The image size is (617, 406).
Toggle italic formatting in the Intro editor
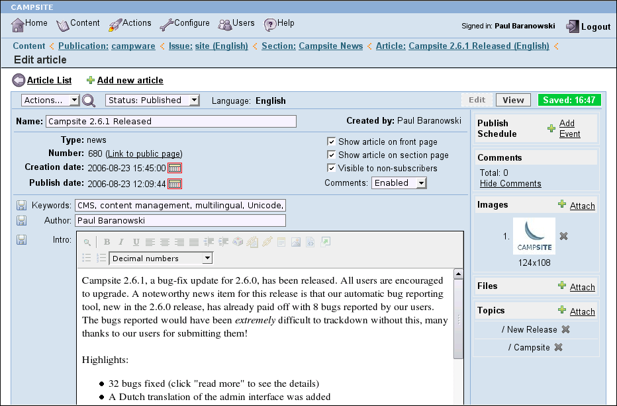(121, 242)
